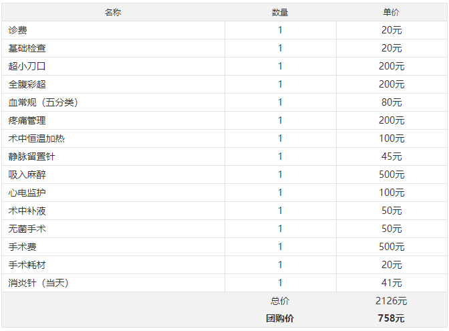The width and height of the screenshot is (449, 331).
Task: Click the 数量 column header
Action: click(x=280, y=12)
